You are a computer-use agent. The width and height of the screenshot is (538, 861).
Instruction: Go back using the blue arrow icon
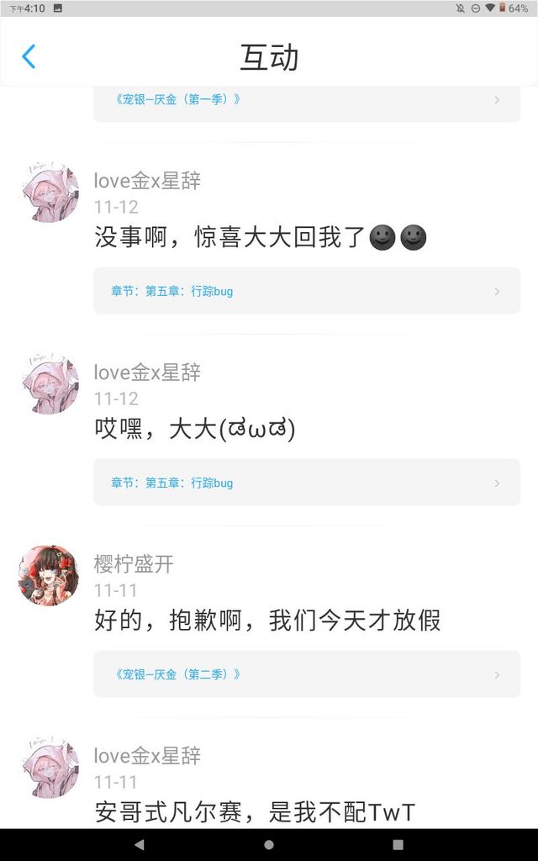[29, 56]
